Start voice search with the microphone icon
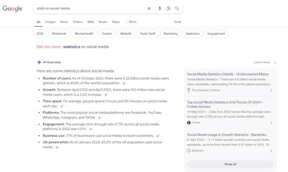Screen dimensions: 288x172 pyautogui.click(x=159, y=8)
